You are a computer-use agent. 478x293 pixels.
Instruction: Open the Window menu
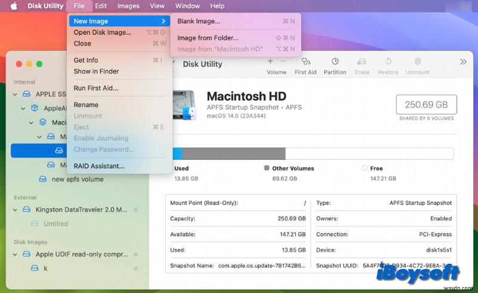(188, 6)
